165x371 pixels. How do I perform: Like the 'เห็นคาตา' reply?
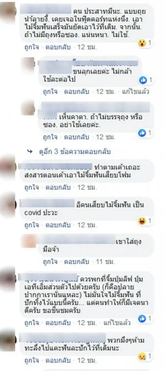tap(50, 137)
